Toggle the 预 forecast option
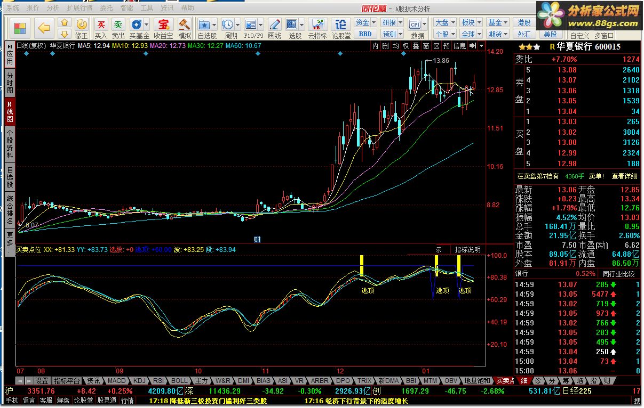The height and width of the screenshot is (408, 644). [x=446, y=46]
